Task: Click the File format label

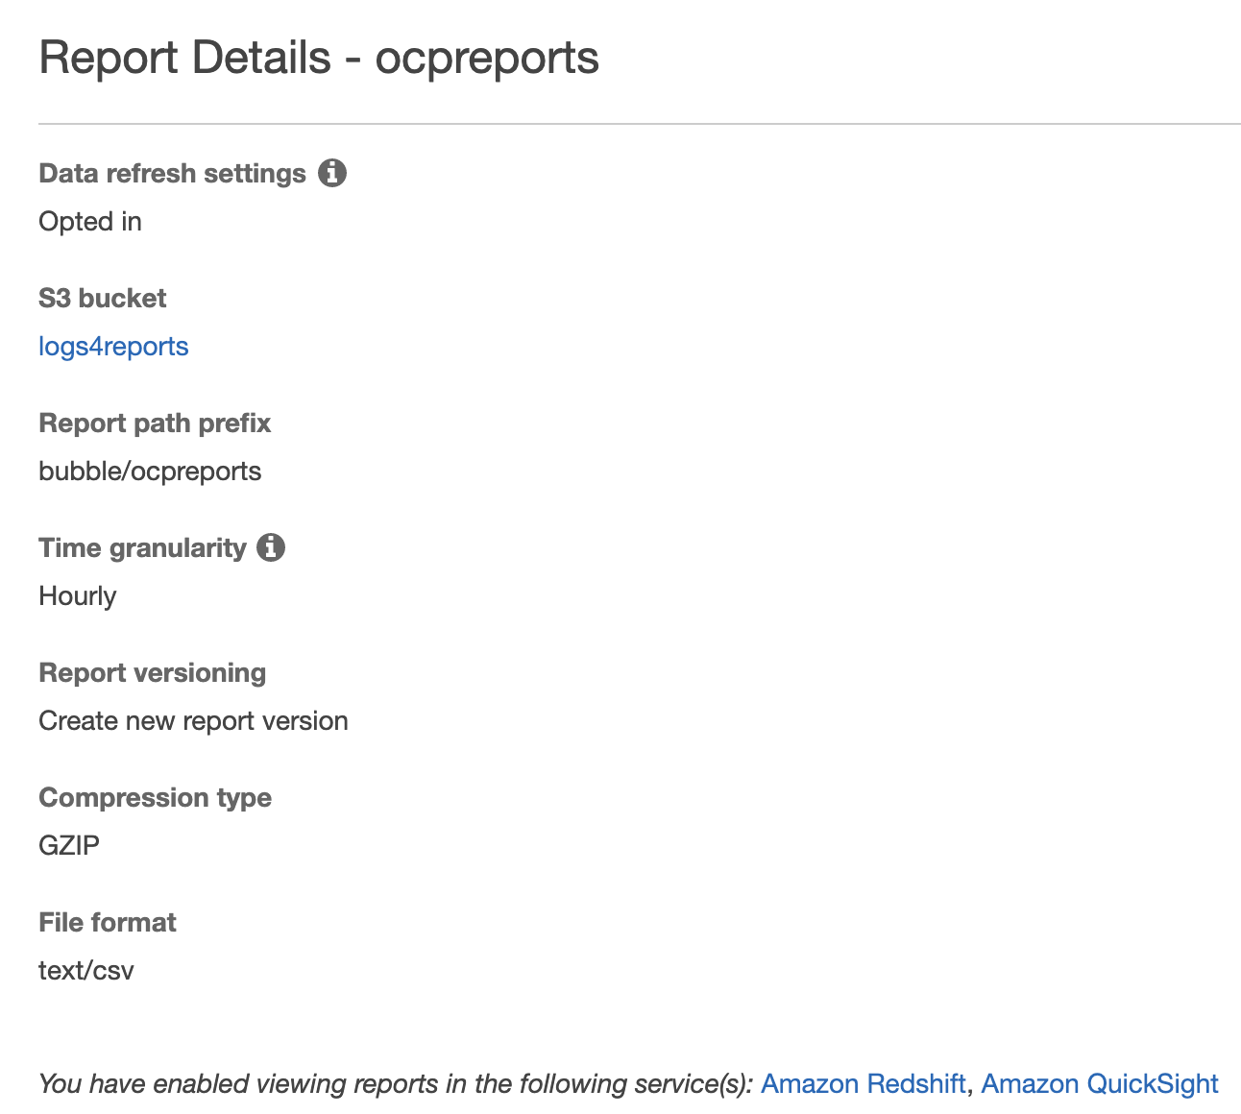Action: pyautogui.click(x=108, y=923)
